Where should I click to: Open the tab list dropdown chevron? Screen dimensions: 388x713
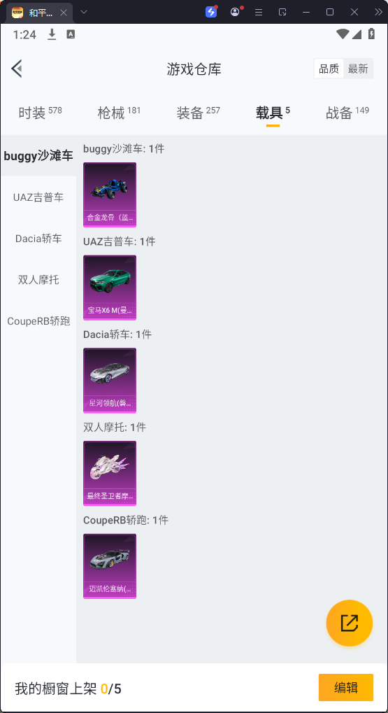tap(84, 13)
